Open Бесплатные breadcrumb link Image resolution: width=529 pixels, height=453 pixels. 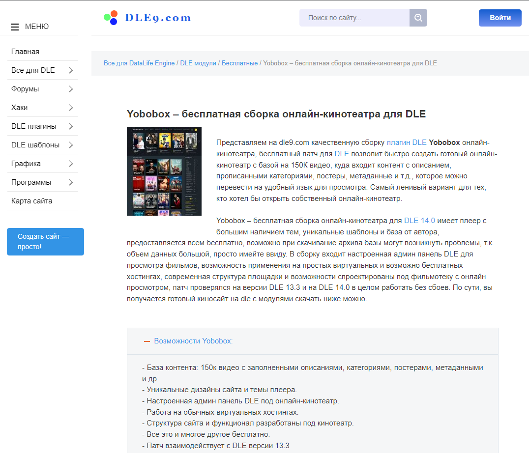coord(239,63)
